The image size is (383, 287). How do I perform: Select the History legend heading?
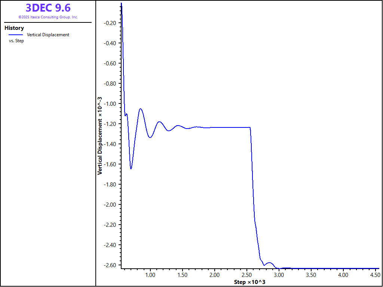[14, 28]
